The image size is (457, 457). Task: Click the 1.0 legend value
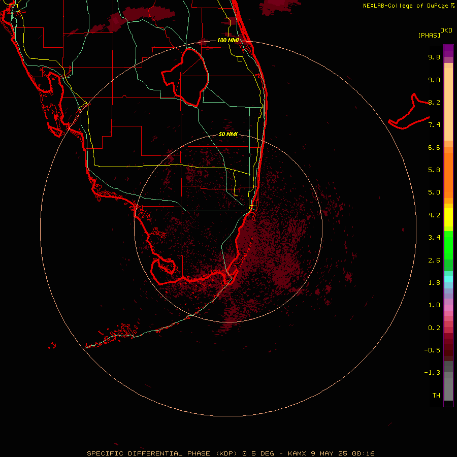pyautogui.click(x=434, y=305)
